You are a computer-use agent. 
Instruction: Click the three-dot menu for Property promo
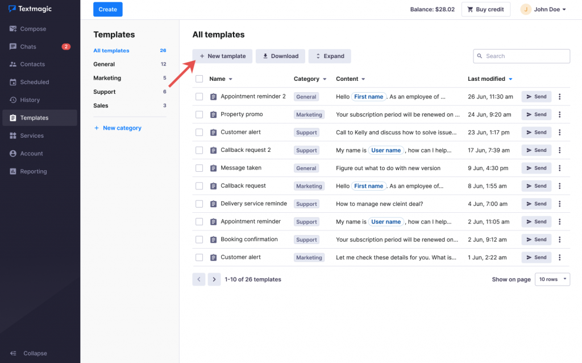559,114
